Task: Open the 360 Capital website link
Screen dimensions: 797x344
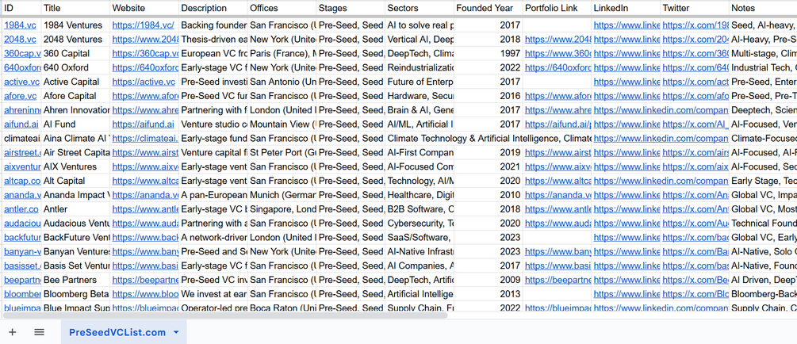Action: 145,54
